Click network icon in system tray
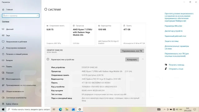 tap(174, 109)
